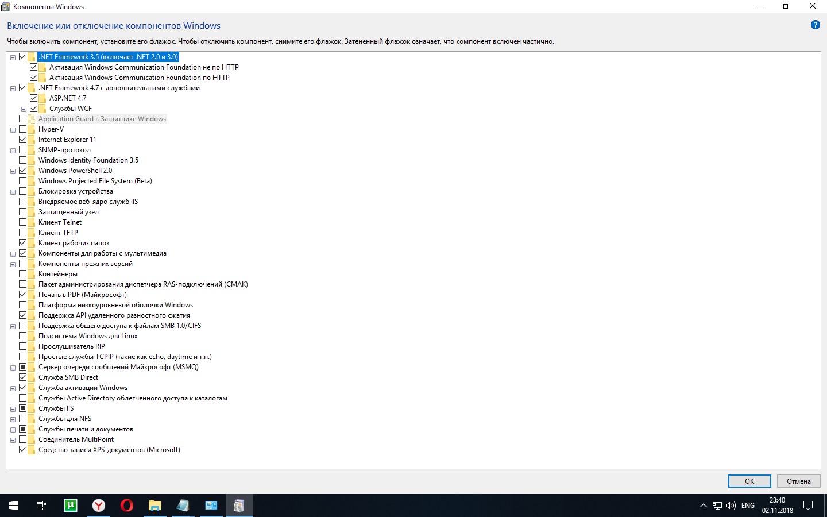
Task: Select Прослушиватель RIP item
Action: tap(72, 346)
